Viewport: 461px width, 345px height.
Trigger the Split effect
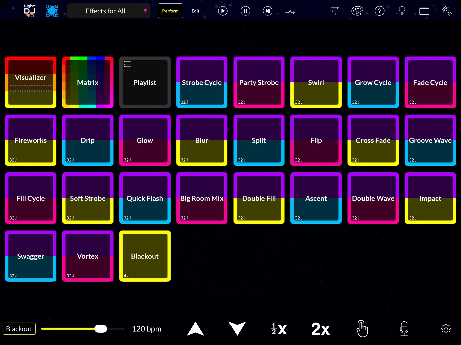coord(259,140)
